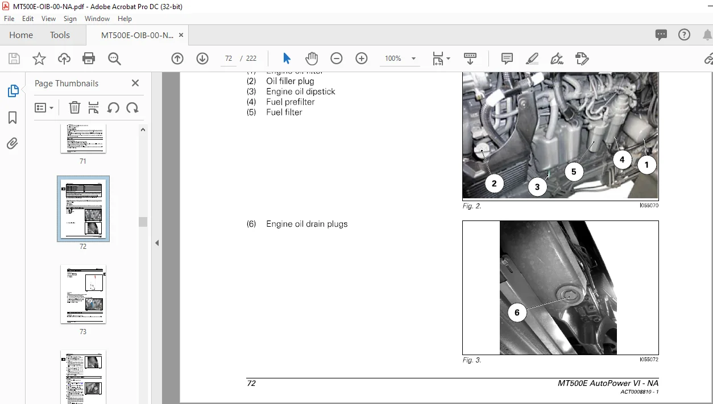This screenshot has height=404, width=713.
Task: Click the 'Fuel filter' list text
Action: click(284, 112)
